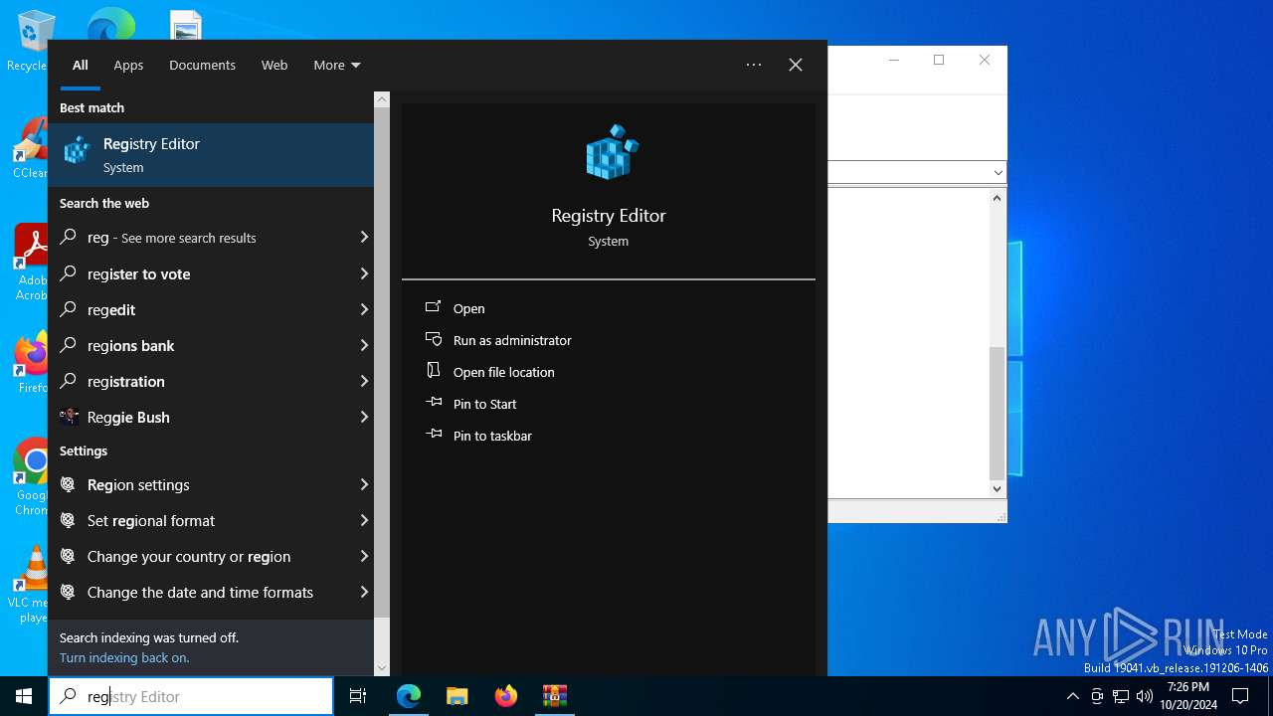This screenshot has width=1273, height=716.
Task: Expand the 'Region settings' arrow
Action: [x=364, y=484]
